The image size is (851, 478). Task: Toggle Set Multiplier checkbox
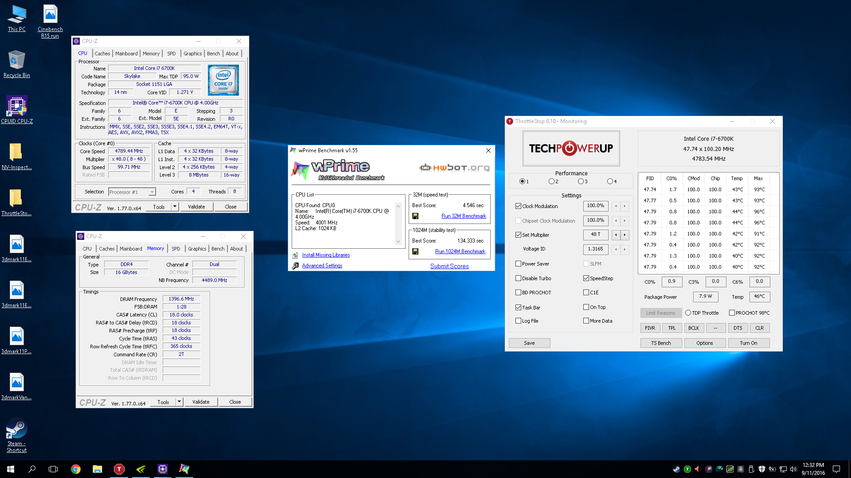point(518,235)
